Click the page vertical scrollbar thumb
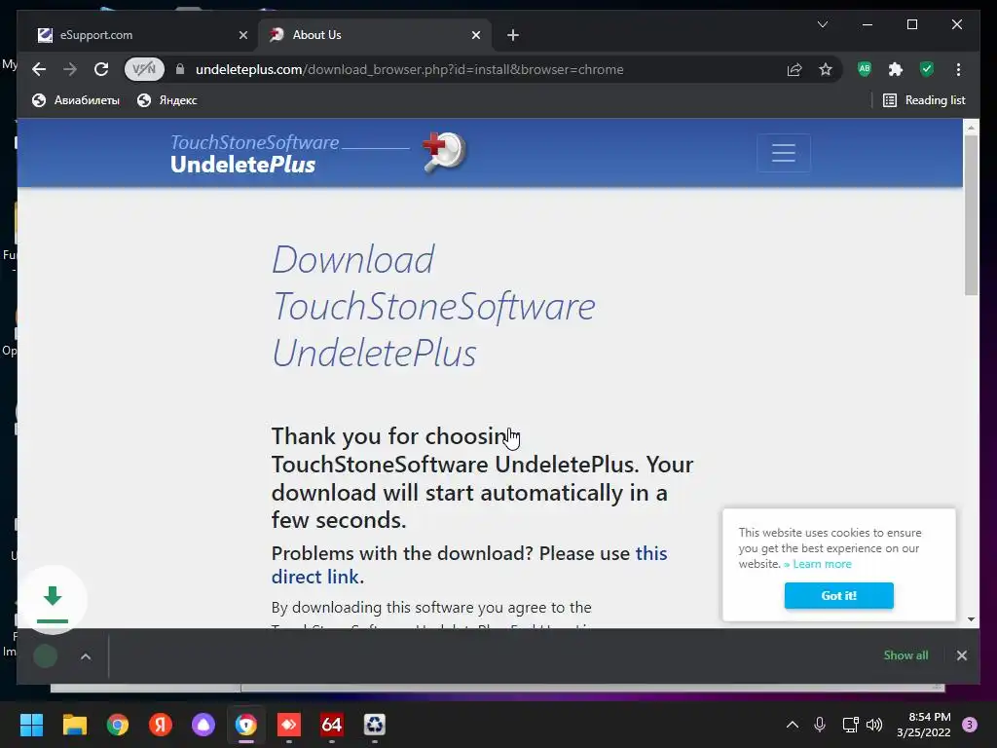 pos(971,215)
